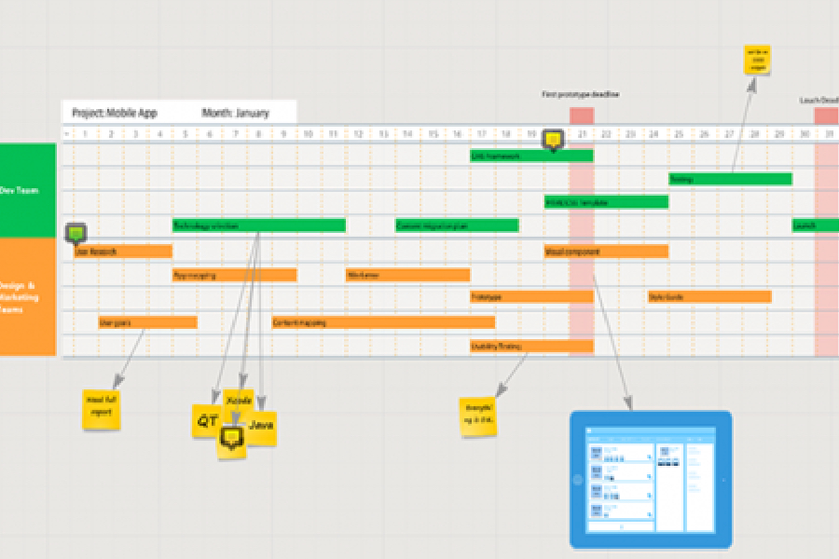Click the 'First prototype deadline' label
Image resolution: width=839 pixels, height=559 pixels.
(581, 94)
